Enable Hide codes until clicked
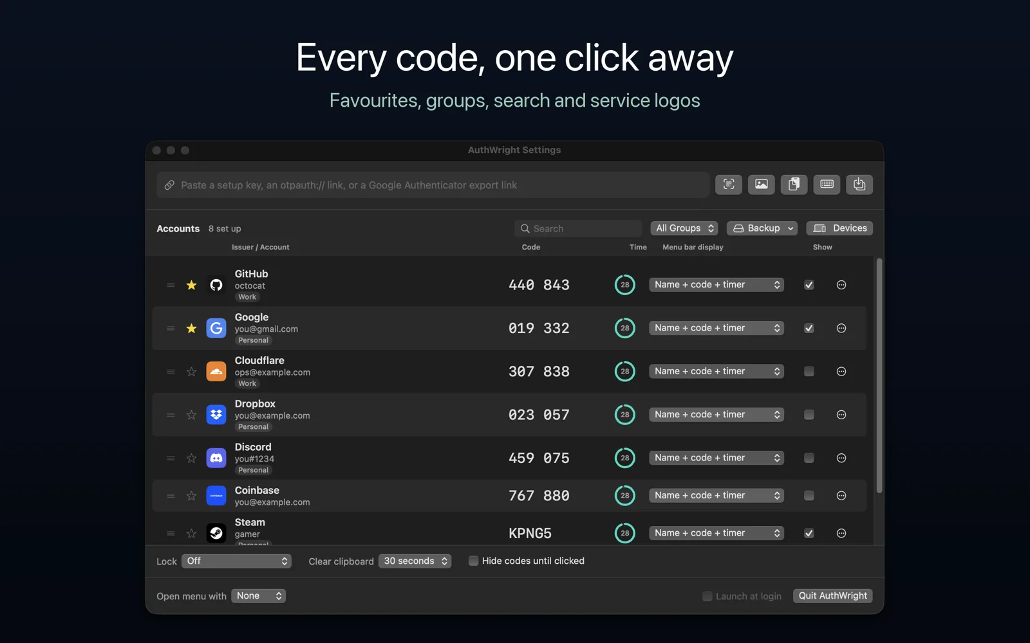 [473, 561]
